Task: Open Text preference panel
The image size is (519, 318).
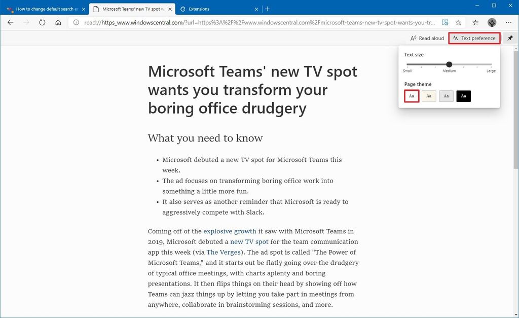Action: click(474, 38)
